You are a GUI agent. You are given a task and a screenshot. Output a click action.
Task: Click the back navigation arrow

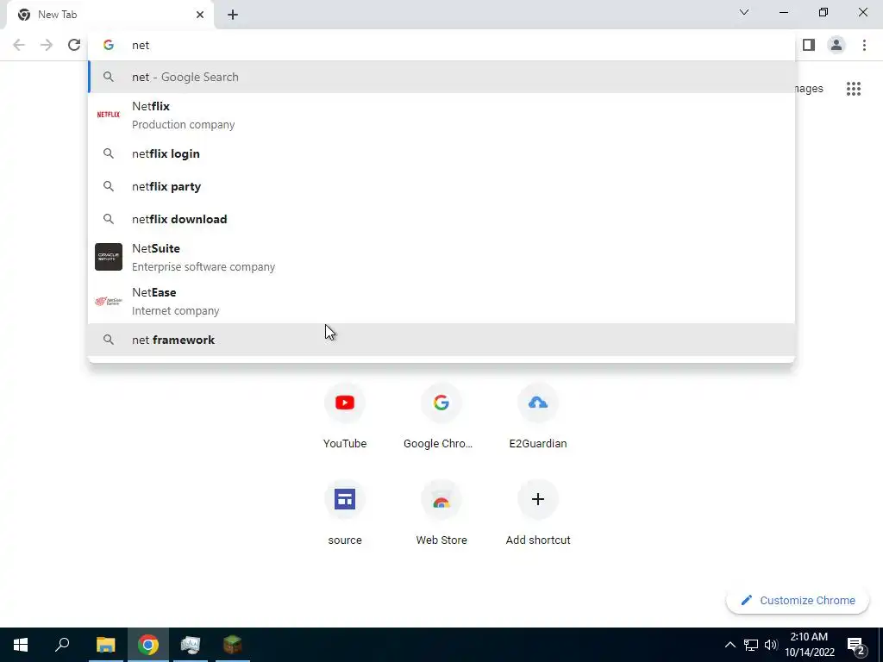(x=19, y=45)
